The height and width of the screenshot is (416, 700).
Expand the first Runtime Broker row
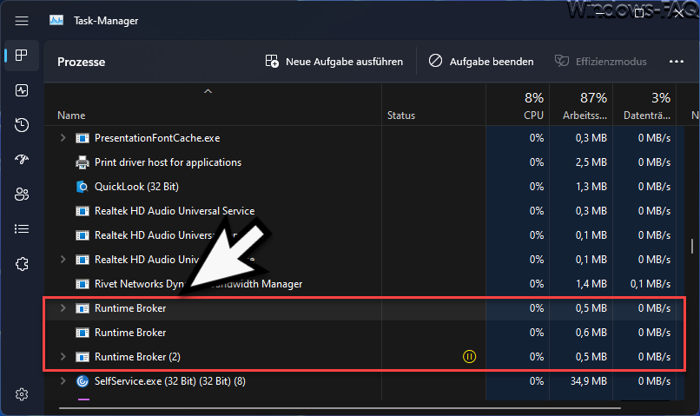(x=63, y=308)
